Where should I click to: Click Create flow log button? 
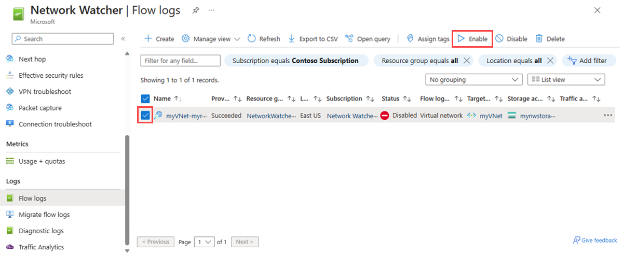159,39
